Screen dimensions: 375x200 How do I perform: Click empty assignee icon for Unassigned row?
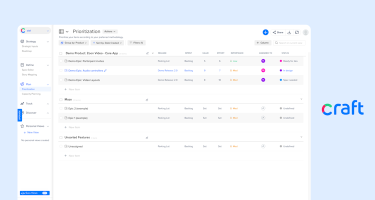point(263,146)
